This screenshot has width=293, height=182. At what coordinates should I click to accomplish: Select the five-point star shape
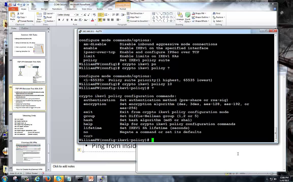click(171, 21)
